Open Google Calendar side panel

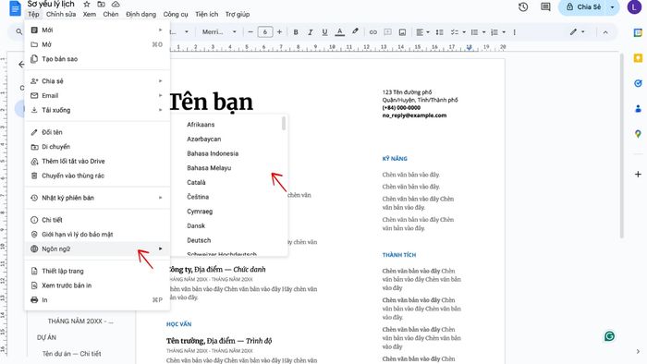(638, 33)
